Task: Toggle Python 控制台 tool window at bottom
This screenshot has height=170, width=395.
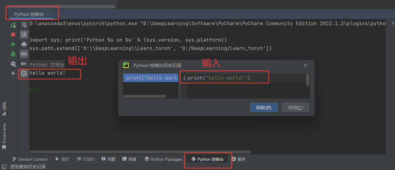Action: pos(208,159)
